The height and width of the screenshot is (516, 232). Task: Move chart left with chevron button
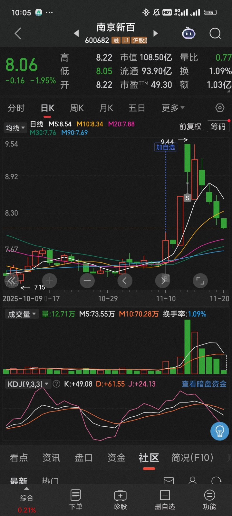tap(125, 281)
